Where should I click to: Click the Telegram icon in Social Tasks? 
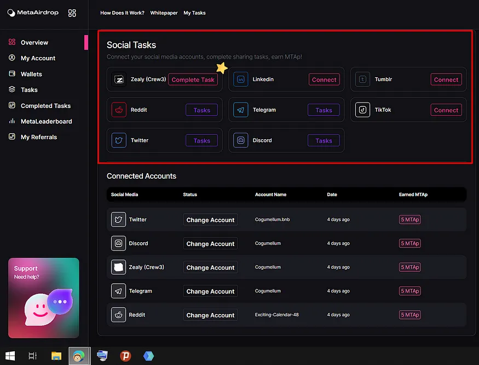[241, 110]
